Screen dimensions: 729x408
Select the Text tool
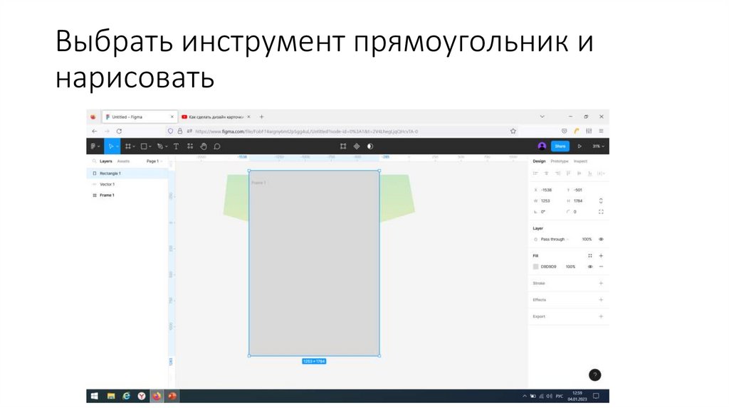click(x=177, y=146)
